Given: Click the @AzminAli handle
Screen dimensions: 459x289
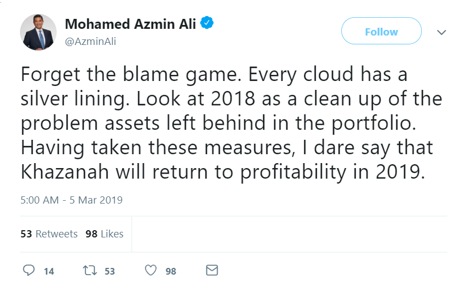Looking at the screenshot, I should pos(91,42).
